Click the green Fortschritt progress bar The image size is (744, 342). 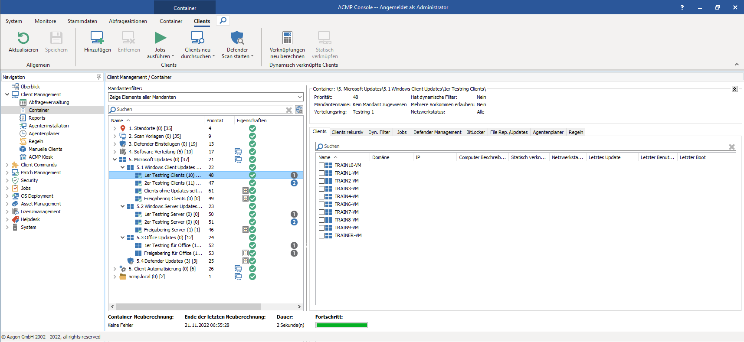(x=342, y=325)
